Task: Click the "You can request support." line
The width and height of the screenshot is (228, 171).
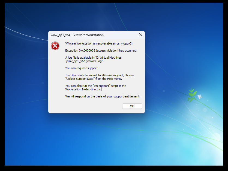Action: pos(82,68)
